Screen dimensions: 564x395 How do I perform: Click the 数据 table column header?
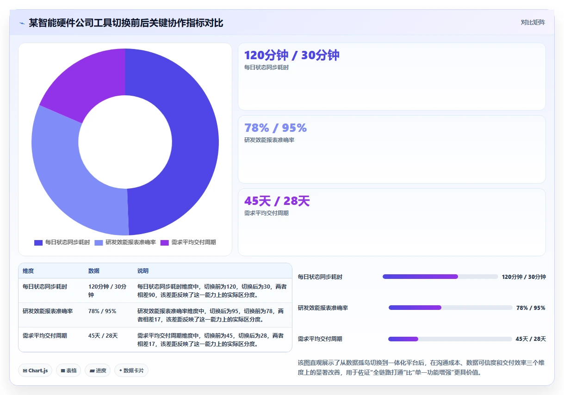tap(94, 271)
